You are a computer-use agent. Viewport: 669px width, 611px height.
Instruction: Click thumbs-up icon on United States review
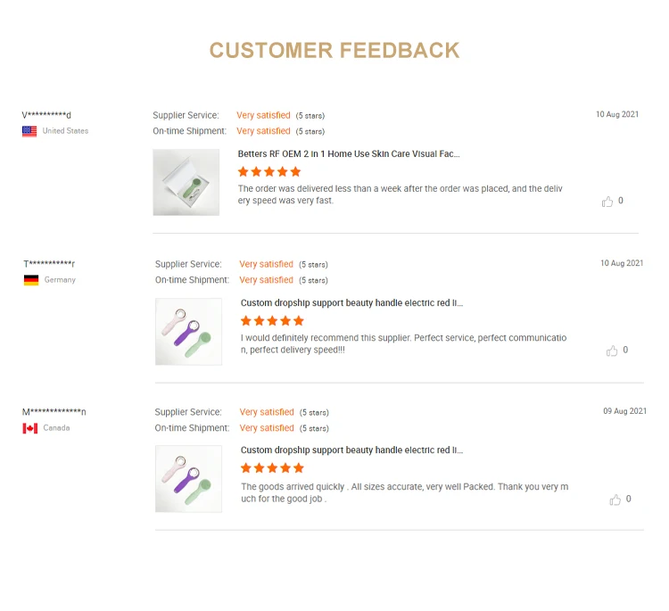coord(607,202)
